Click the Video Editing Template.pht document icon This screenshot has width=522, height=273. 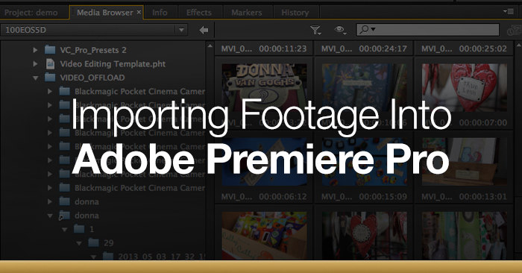pyautogui.click(x=50, y=63)
